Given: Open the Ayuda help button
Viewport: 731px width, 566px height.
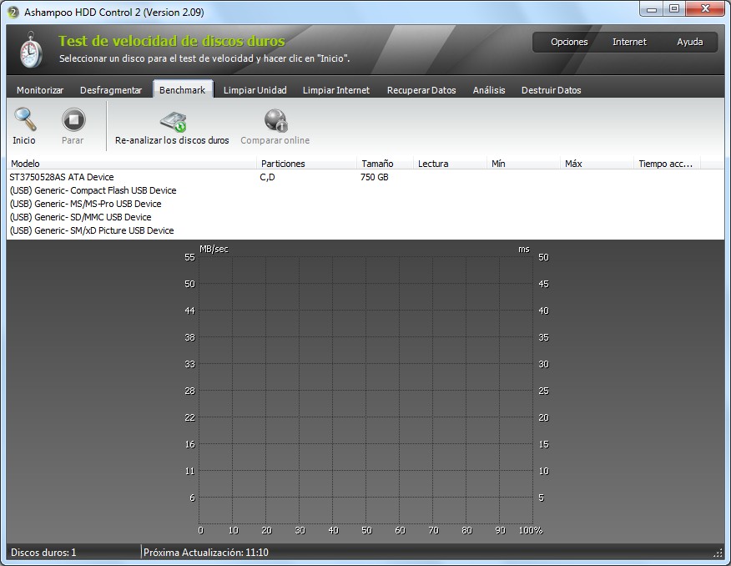Looking at the screenshot, I should tap(690, 42).
